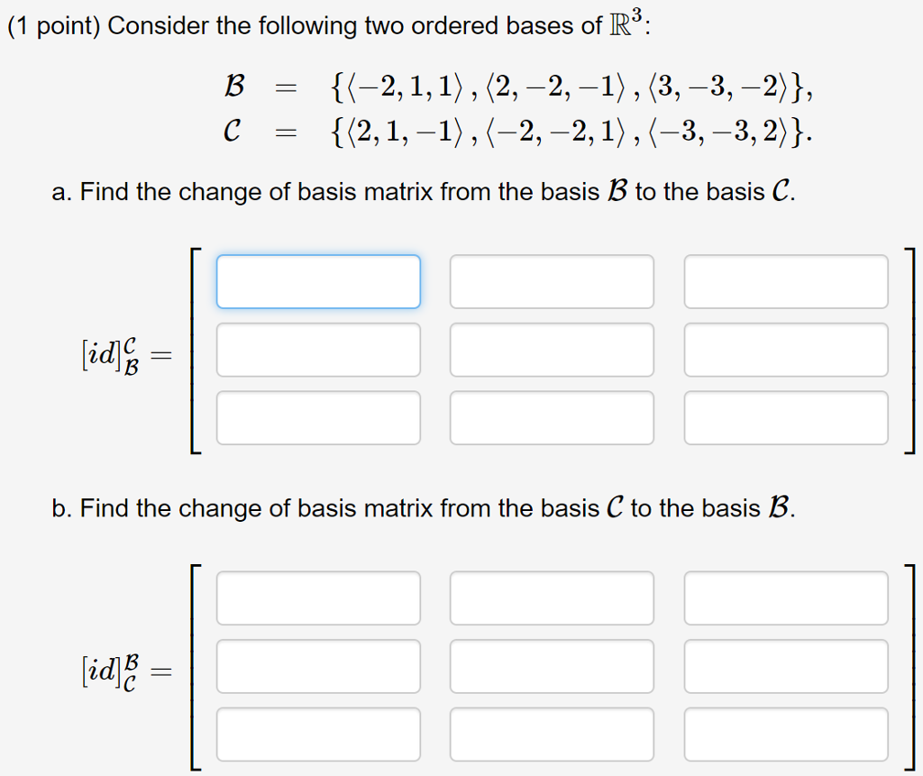Select the top-left entry box in part b

click(x=318, y=598)
